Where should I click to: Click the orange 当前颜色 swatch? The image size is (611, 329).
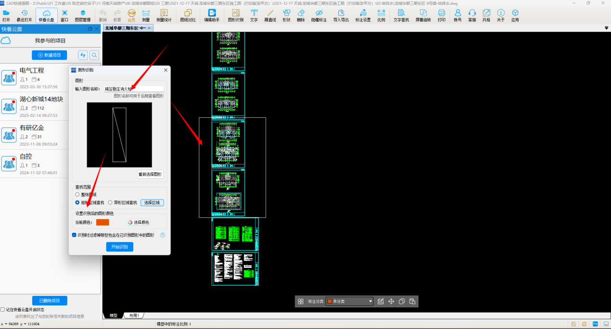tap(103, 222)
